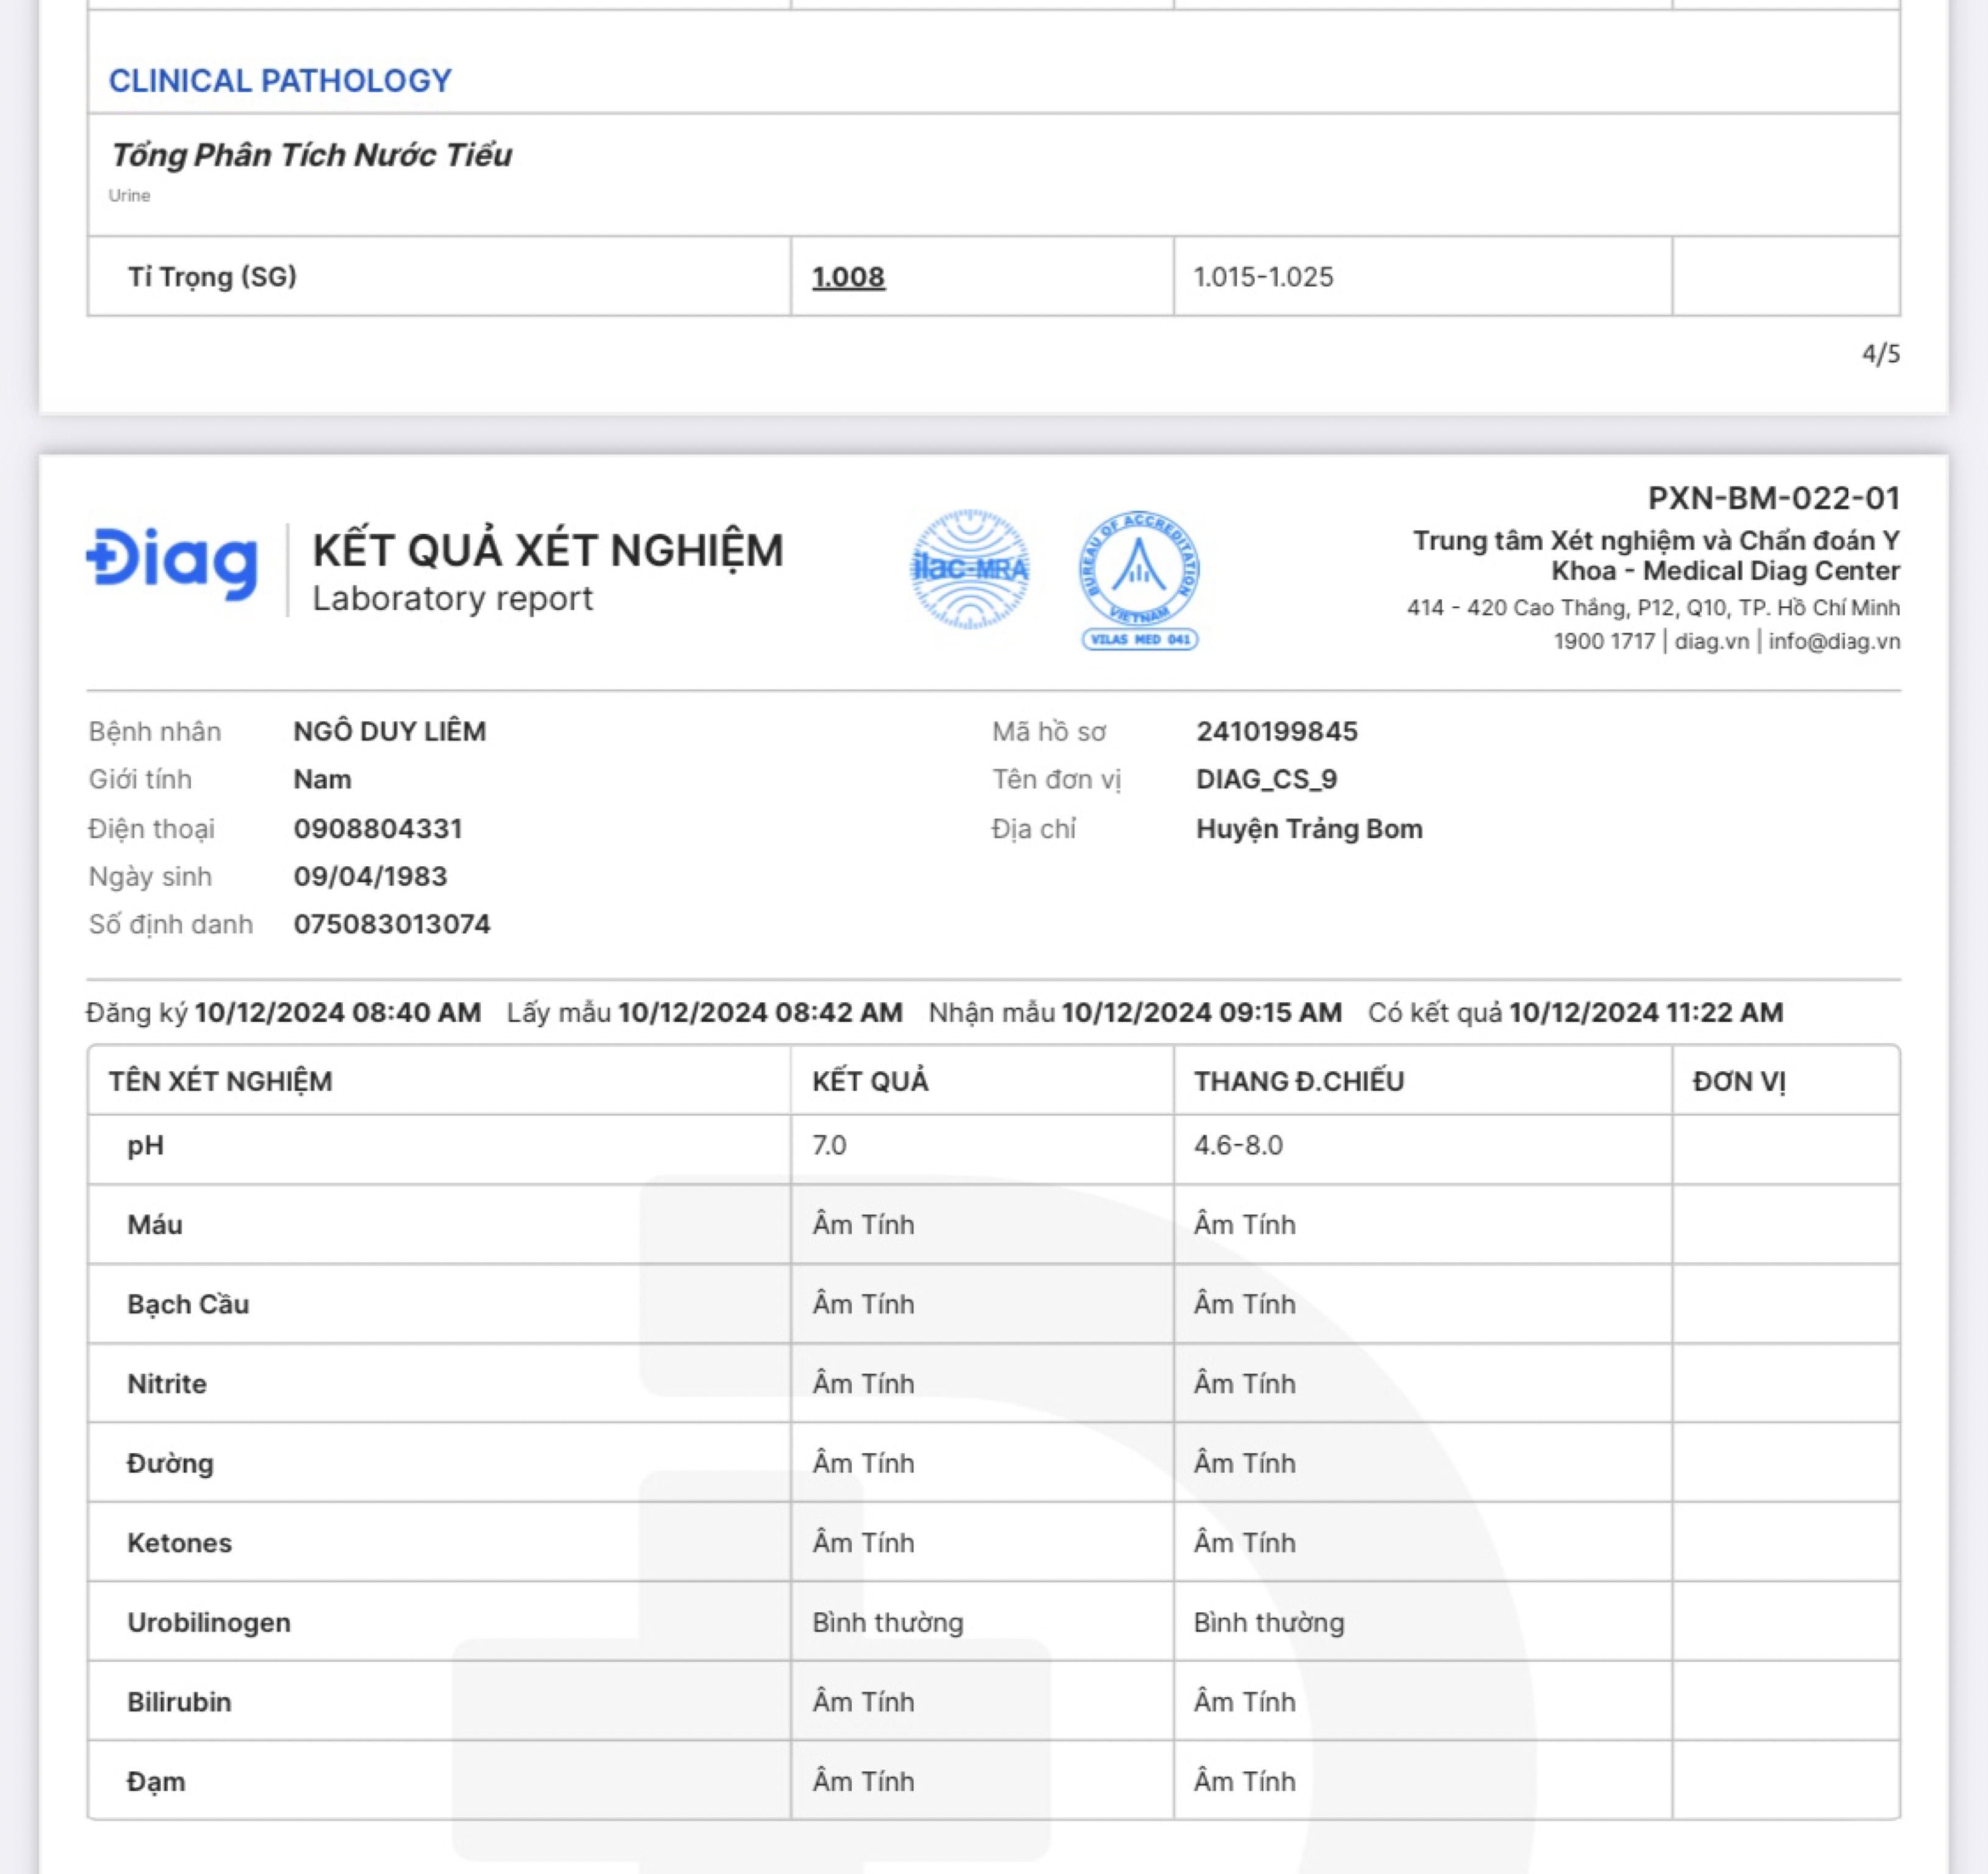This screenshot has height=1874, width=1988.
Task: Click the record number 2410199845
Action: (1277, 731)
